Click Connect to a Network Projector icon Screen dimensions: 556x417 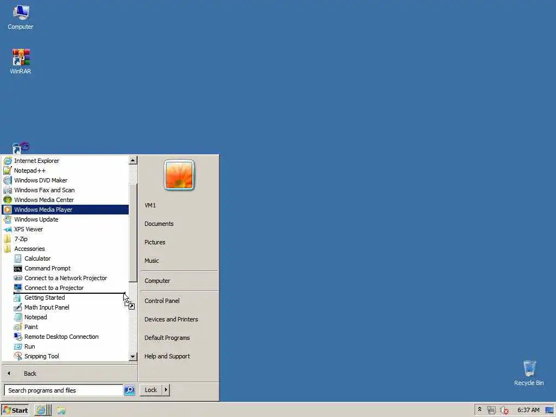click(18, 278)
